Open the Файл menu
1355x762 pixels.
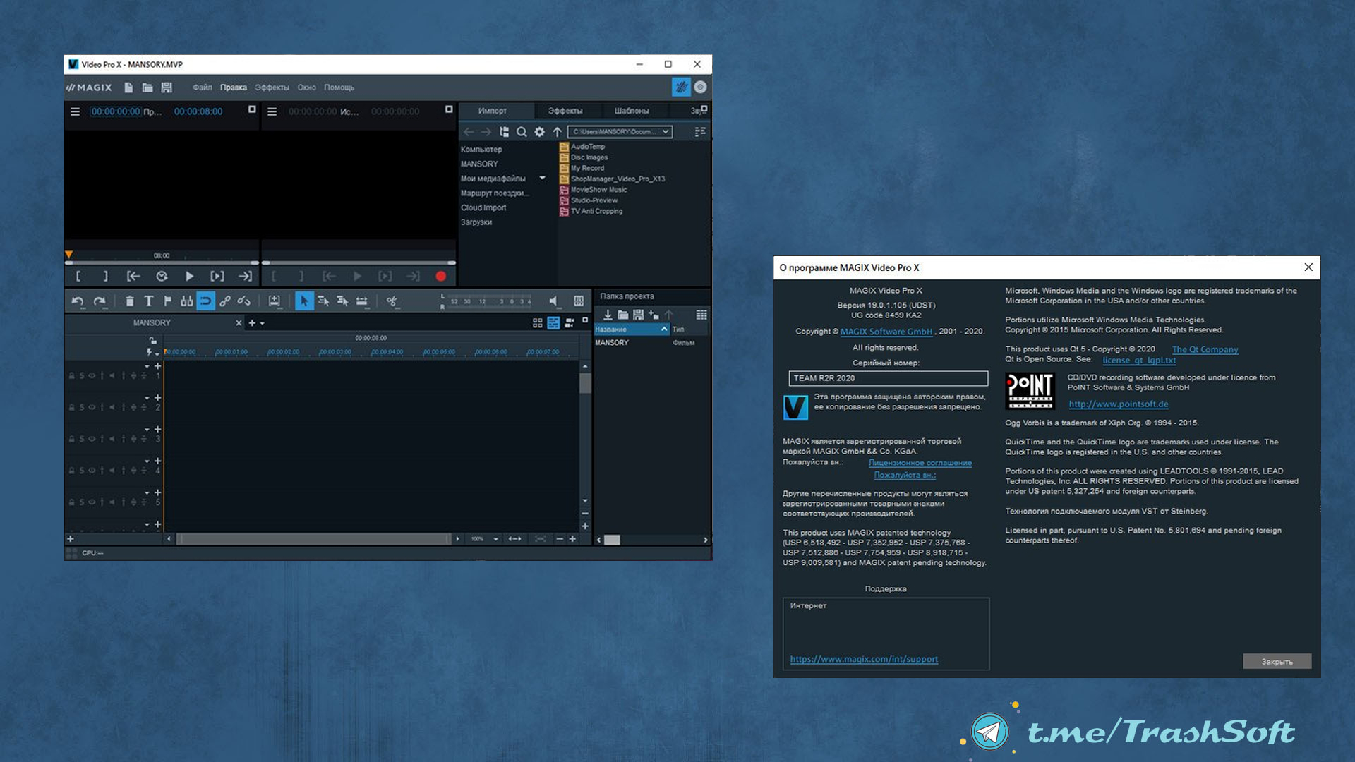pyautogui.click(x=202, y=87)
